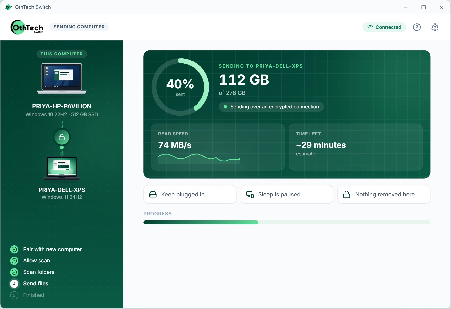Image resolution: width=451 pixels, height=309 pixels.
Task: Maximize the OthTech Switch window
Action: (x=424, y=7)
